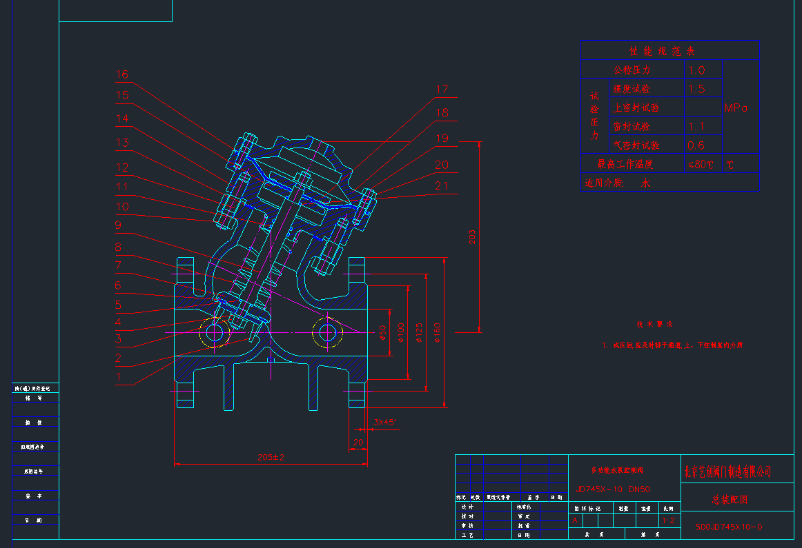Select the MPa unit text
This screenshot has width=802, height=548.
[x=736, y=108]
